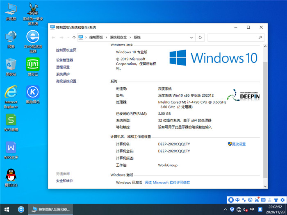Select the 回收站 recycle bin icon
This screenshot has width=287, height=215.
(x=11, y=67)
